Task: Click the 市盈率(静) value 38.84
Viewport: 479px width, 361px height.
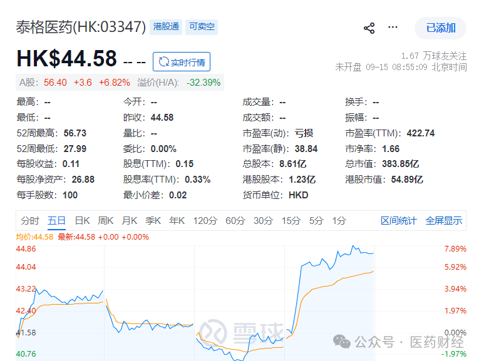Action: pos(306,149)
